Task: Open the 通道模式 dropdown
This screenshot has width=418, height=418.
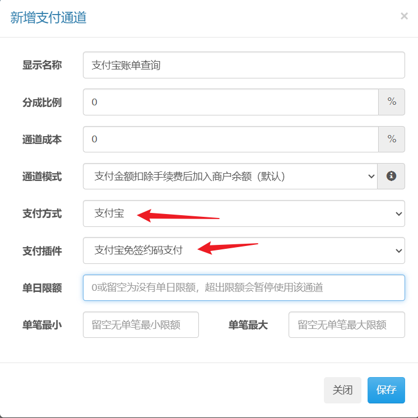Action: point(230,176)
